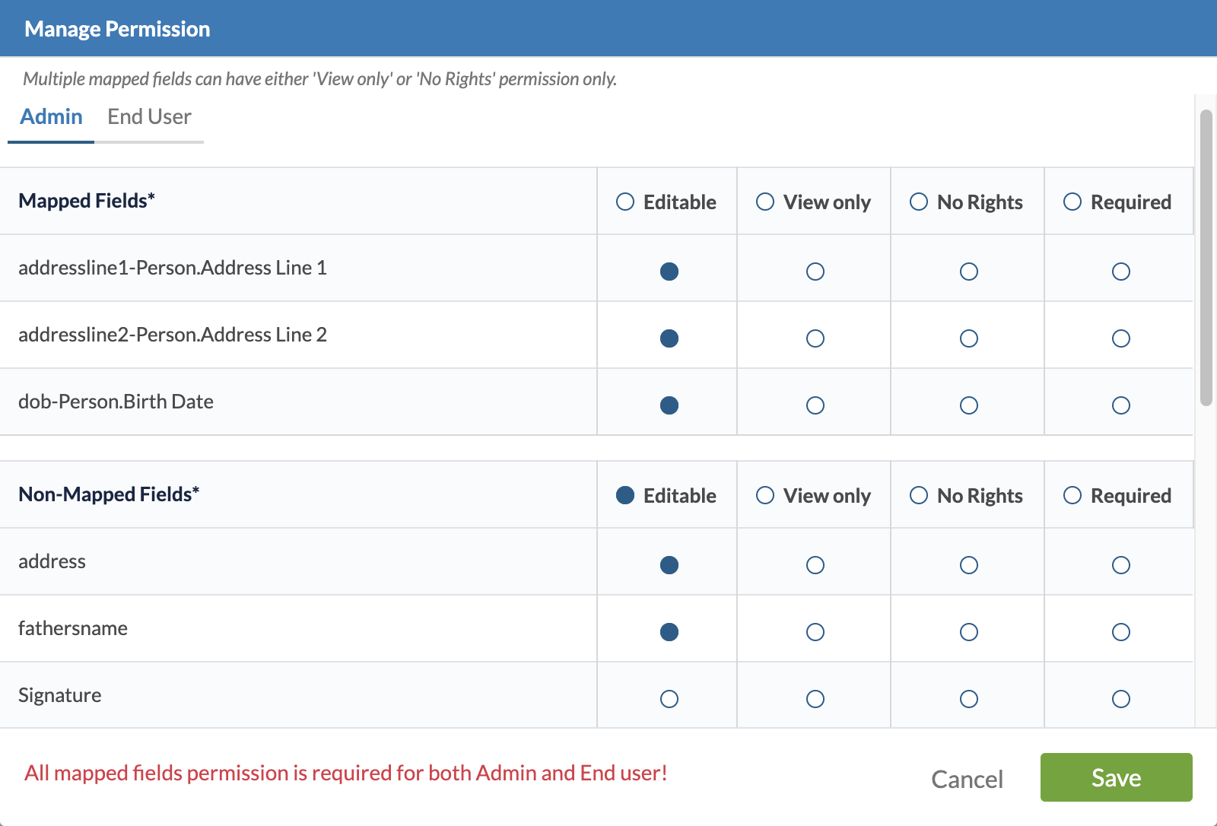Mark dob Birth Date as Required
This screenshot has height=826, width=1217.
[1121, 405]
